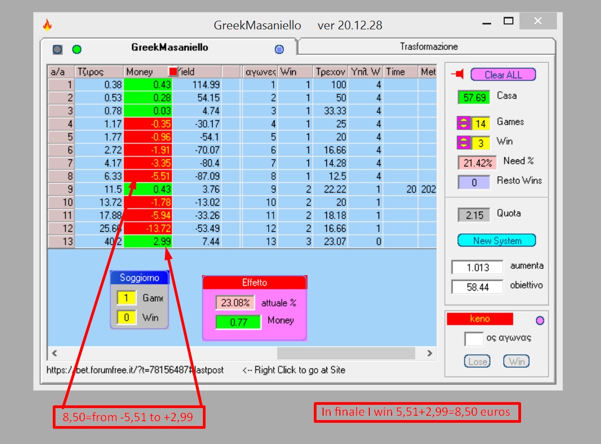Select the GreekMasaniello tab
The width and height of the screenshot is (601, 444).
(x=169, y=47)
